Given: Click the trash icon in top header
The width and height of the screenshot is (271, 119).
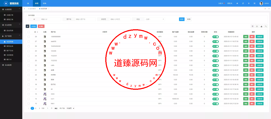Looking at the screenshot, I should click(249, 3).
